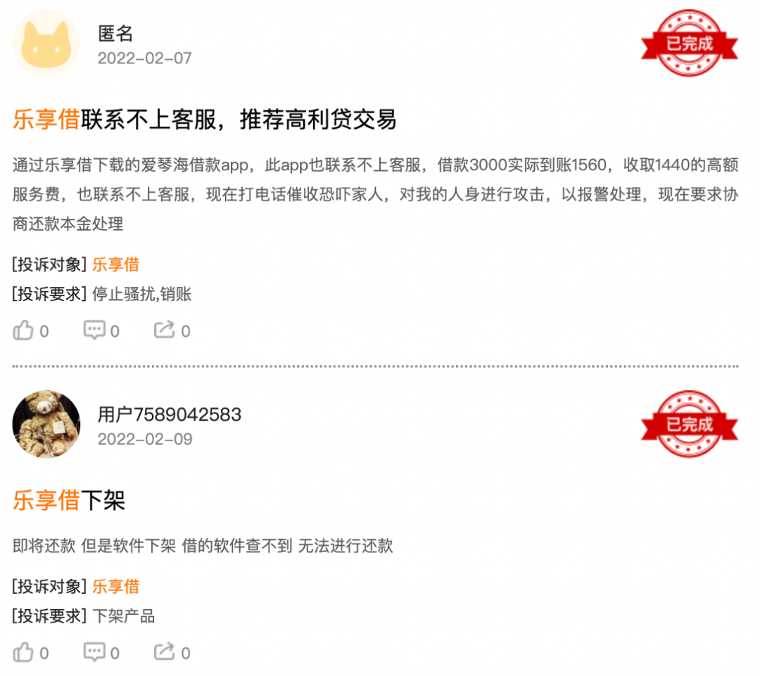Image resolution: width=760 pixels, height=676 pixels.
Task: Open the complaint body about 爱琴海借款app
Action: 375,194
